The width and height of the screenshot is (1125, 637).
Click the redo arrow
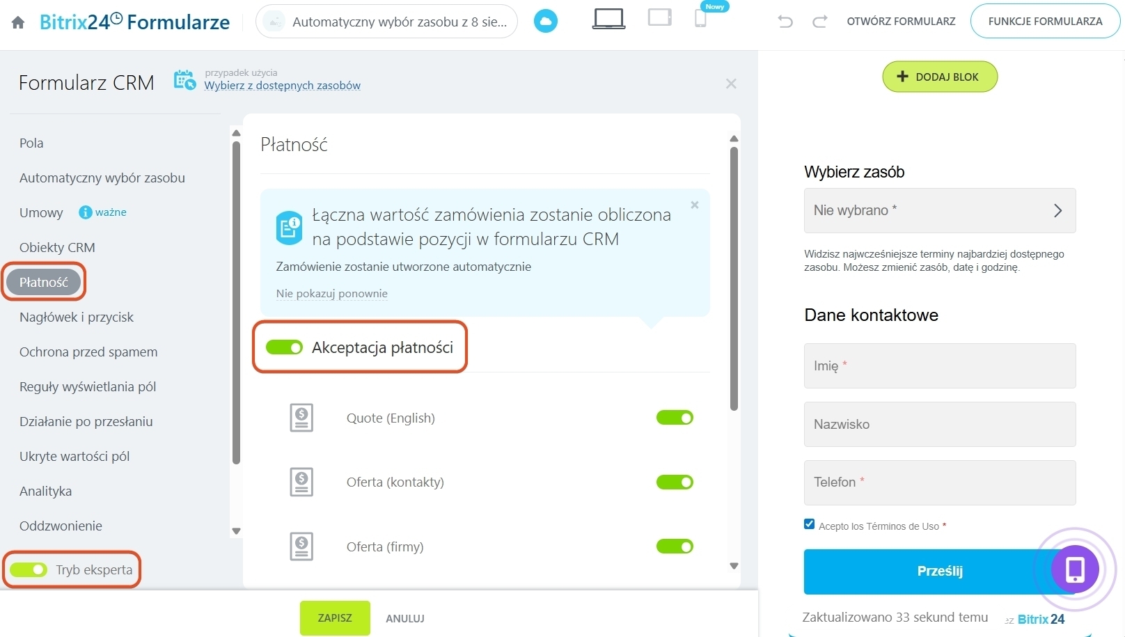point(820,22)
